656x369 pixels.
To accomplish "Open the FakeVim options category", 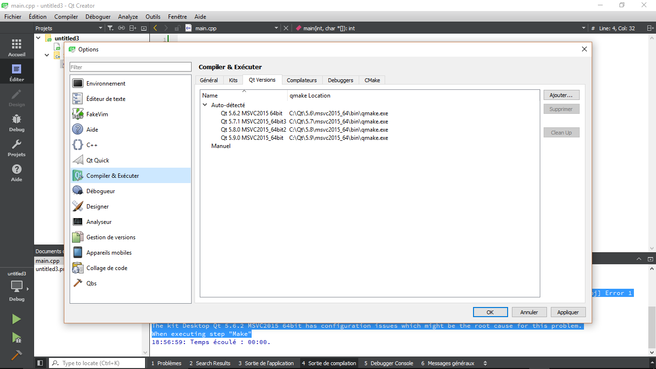I will pyautogui.click(x=131, y=114).
